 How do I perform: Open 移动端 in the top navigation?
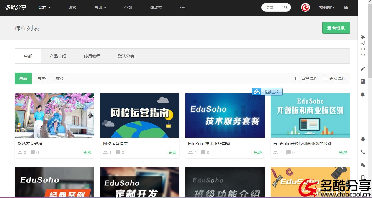156,7
